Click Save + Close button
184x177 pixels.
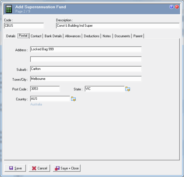coord(67,168)
